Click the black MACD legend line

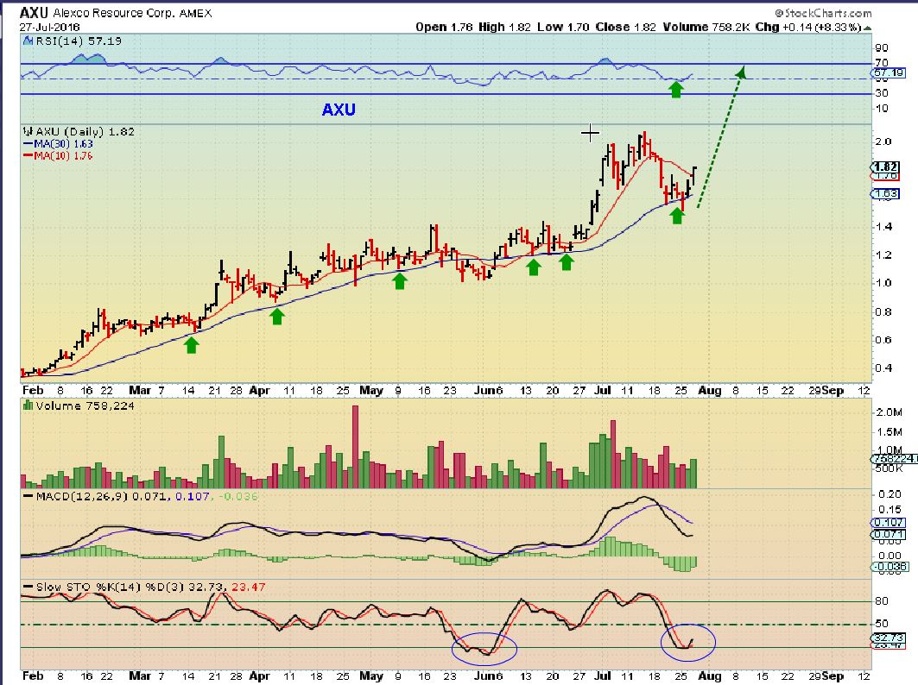(28, 496)
